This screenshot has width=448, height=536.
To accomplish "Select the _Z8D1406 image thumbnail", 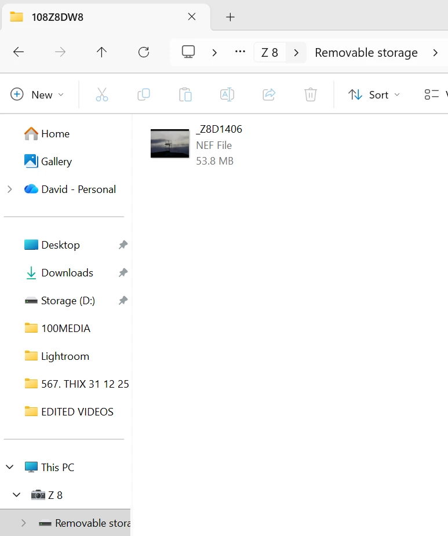I will tap(170, 144).
